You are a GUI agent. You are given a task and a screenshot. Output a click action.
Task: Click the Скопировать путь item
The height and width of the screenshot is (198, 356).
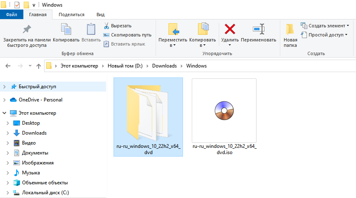point(127,35)
